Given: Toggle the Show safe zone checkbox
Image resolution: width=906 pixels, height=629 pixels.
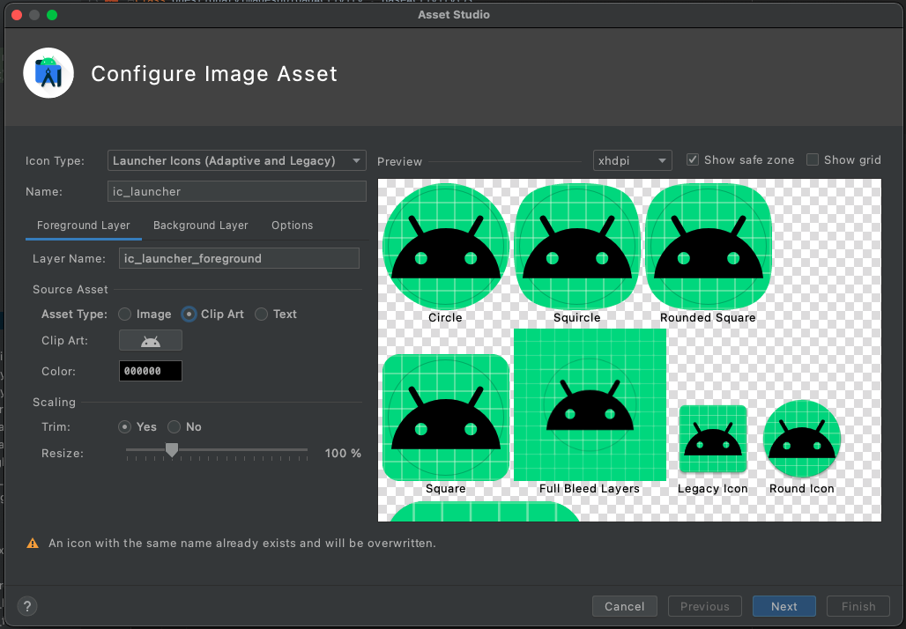Looking at the screenshot, I should [x=692, y=159].
